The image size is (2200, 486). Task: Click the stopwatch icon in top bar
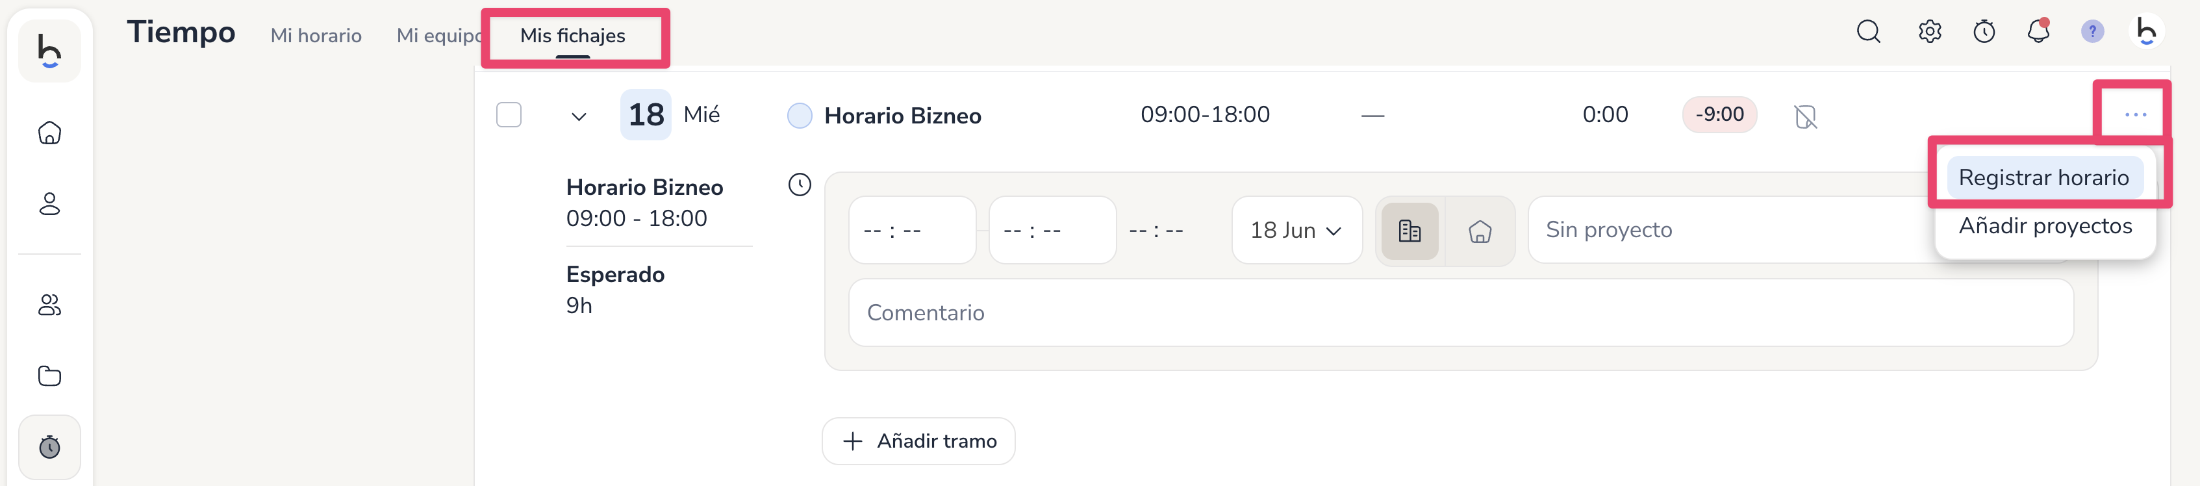point(1984,32)
